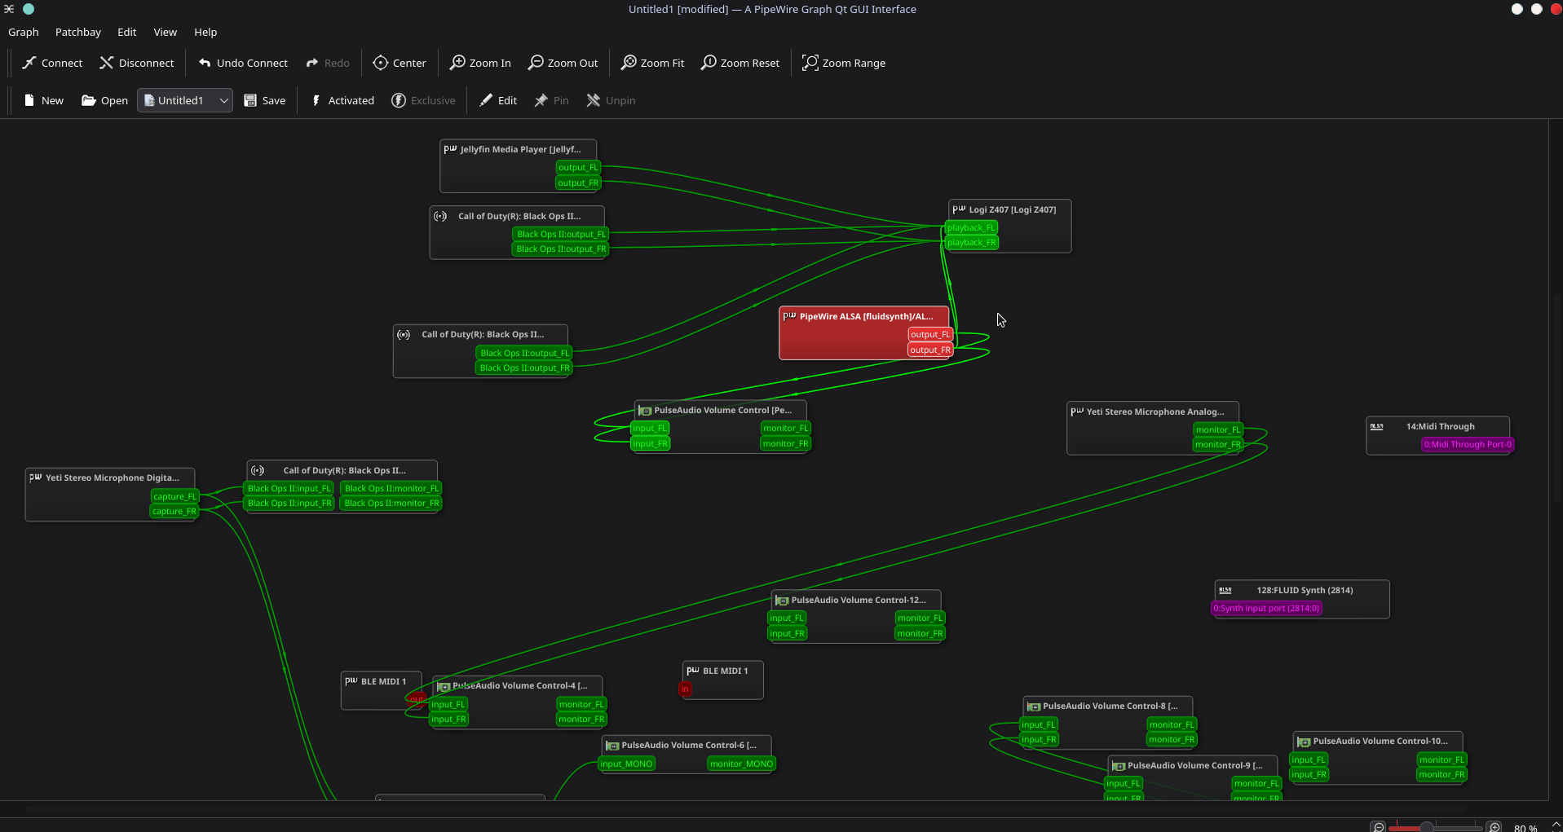Select the Logi Z407 playback_FL port
Image resolution: width=1563 pixels, height=832 pixels.
pos(970,227)
